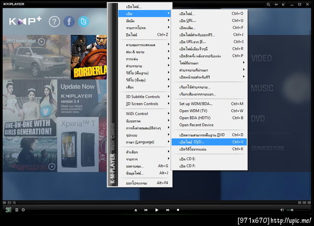
Task: Expand the Language submenu
Action: (145, 142)
